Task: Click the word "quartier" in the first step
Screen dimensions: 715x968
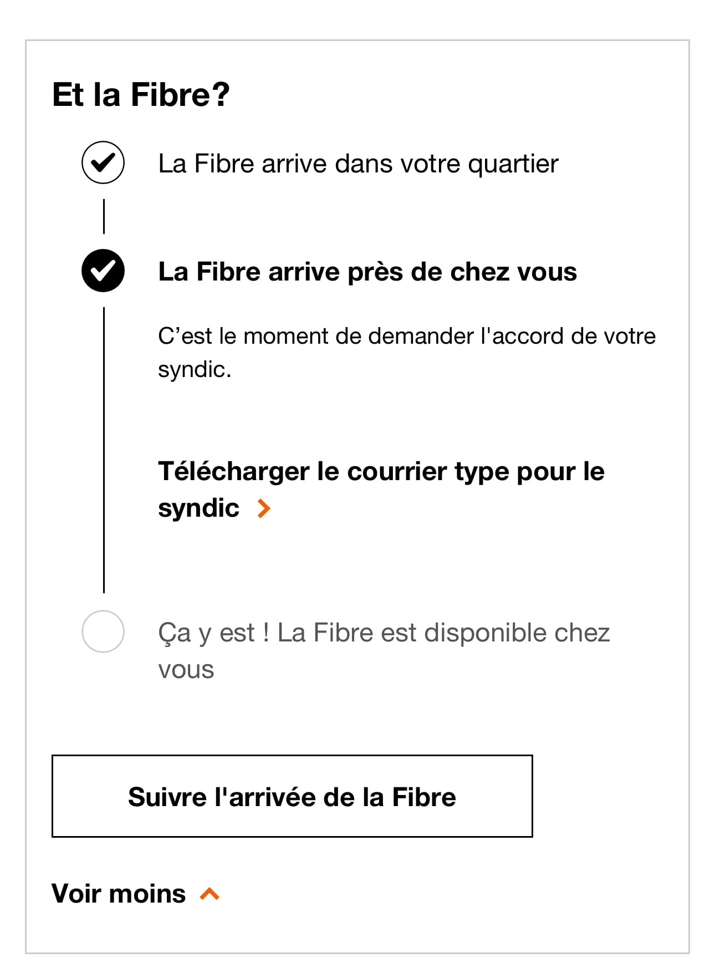Action: pos(513,164)
